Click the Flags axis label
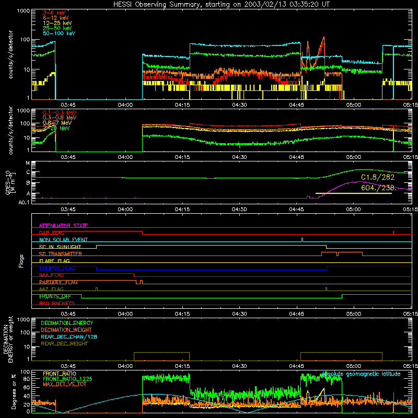 coord(21,261)
